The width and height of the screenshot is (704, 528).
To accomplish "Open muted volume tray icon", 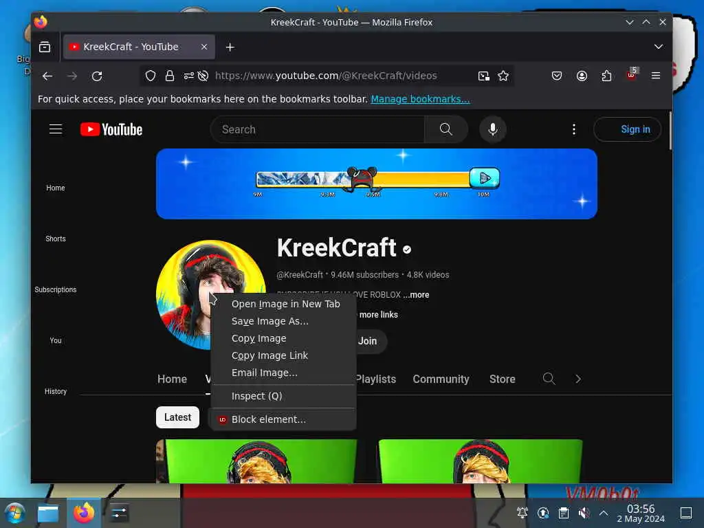I will 584,512.
